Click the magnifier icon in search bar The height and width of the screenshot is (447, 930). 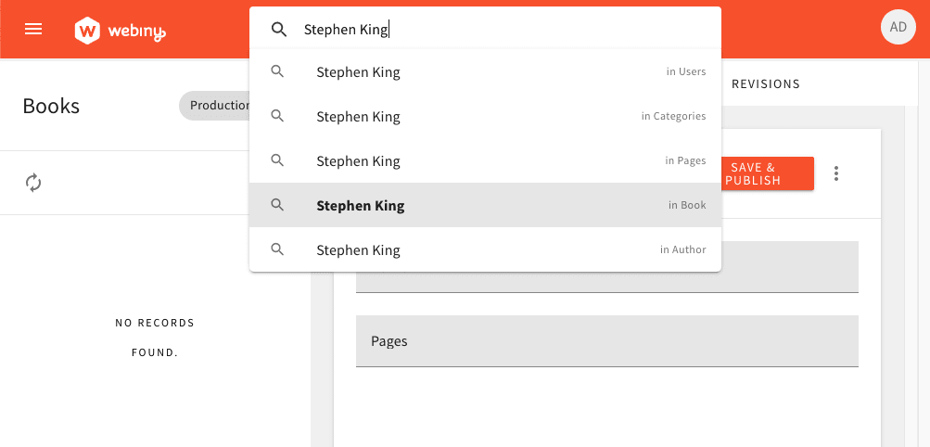point(279,30)
